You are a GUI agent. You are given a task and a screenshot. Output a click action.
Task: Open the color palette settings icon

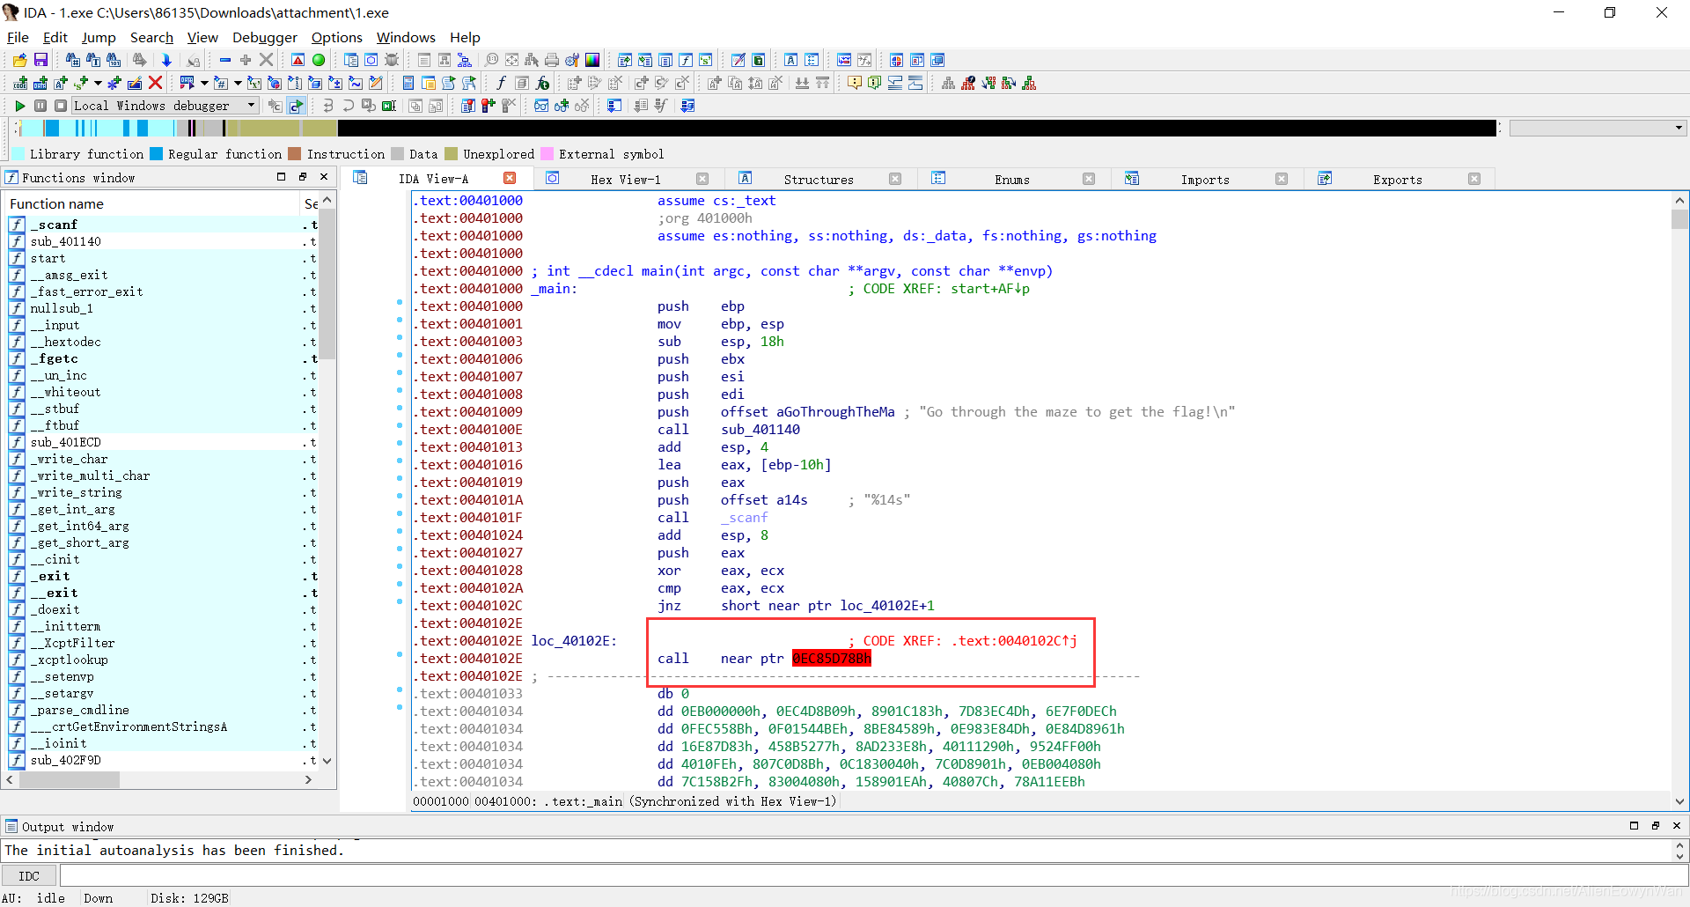(x=592, y=60)
